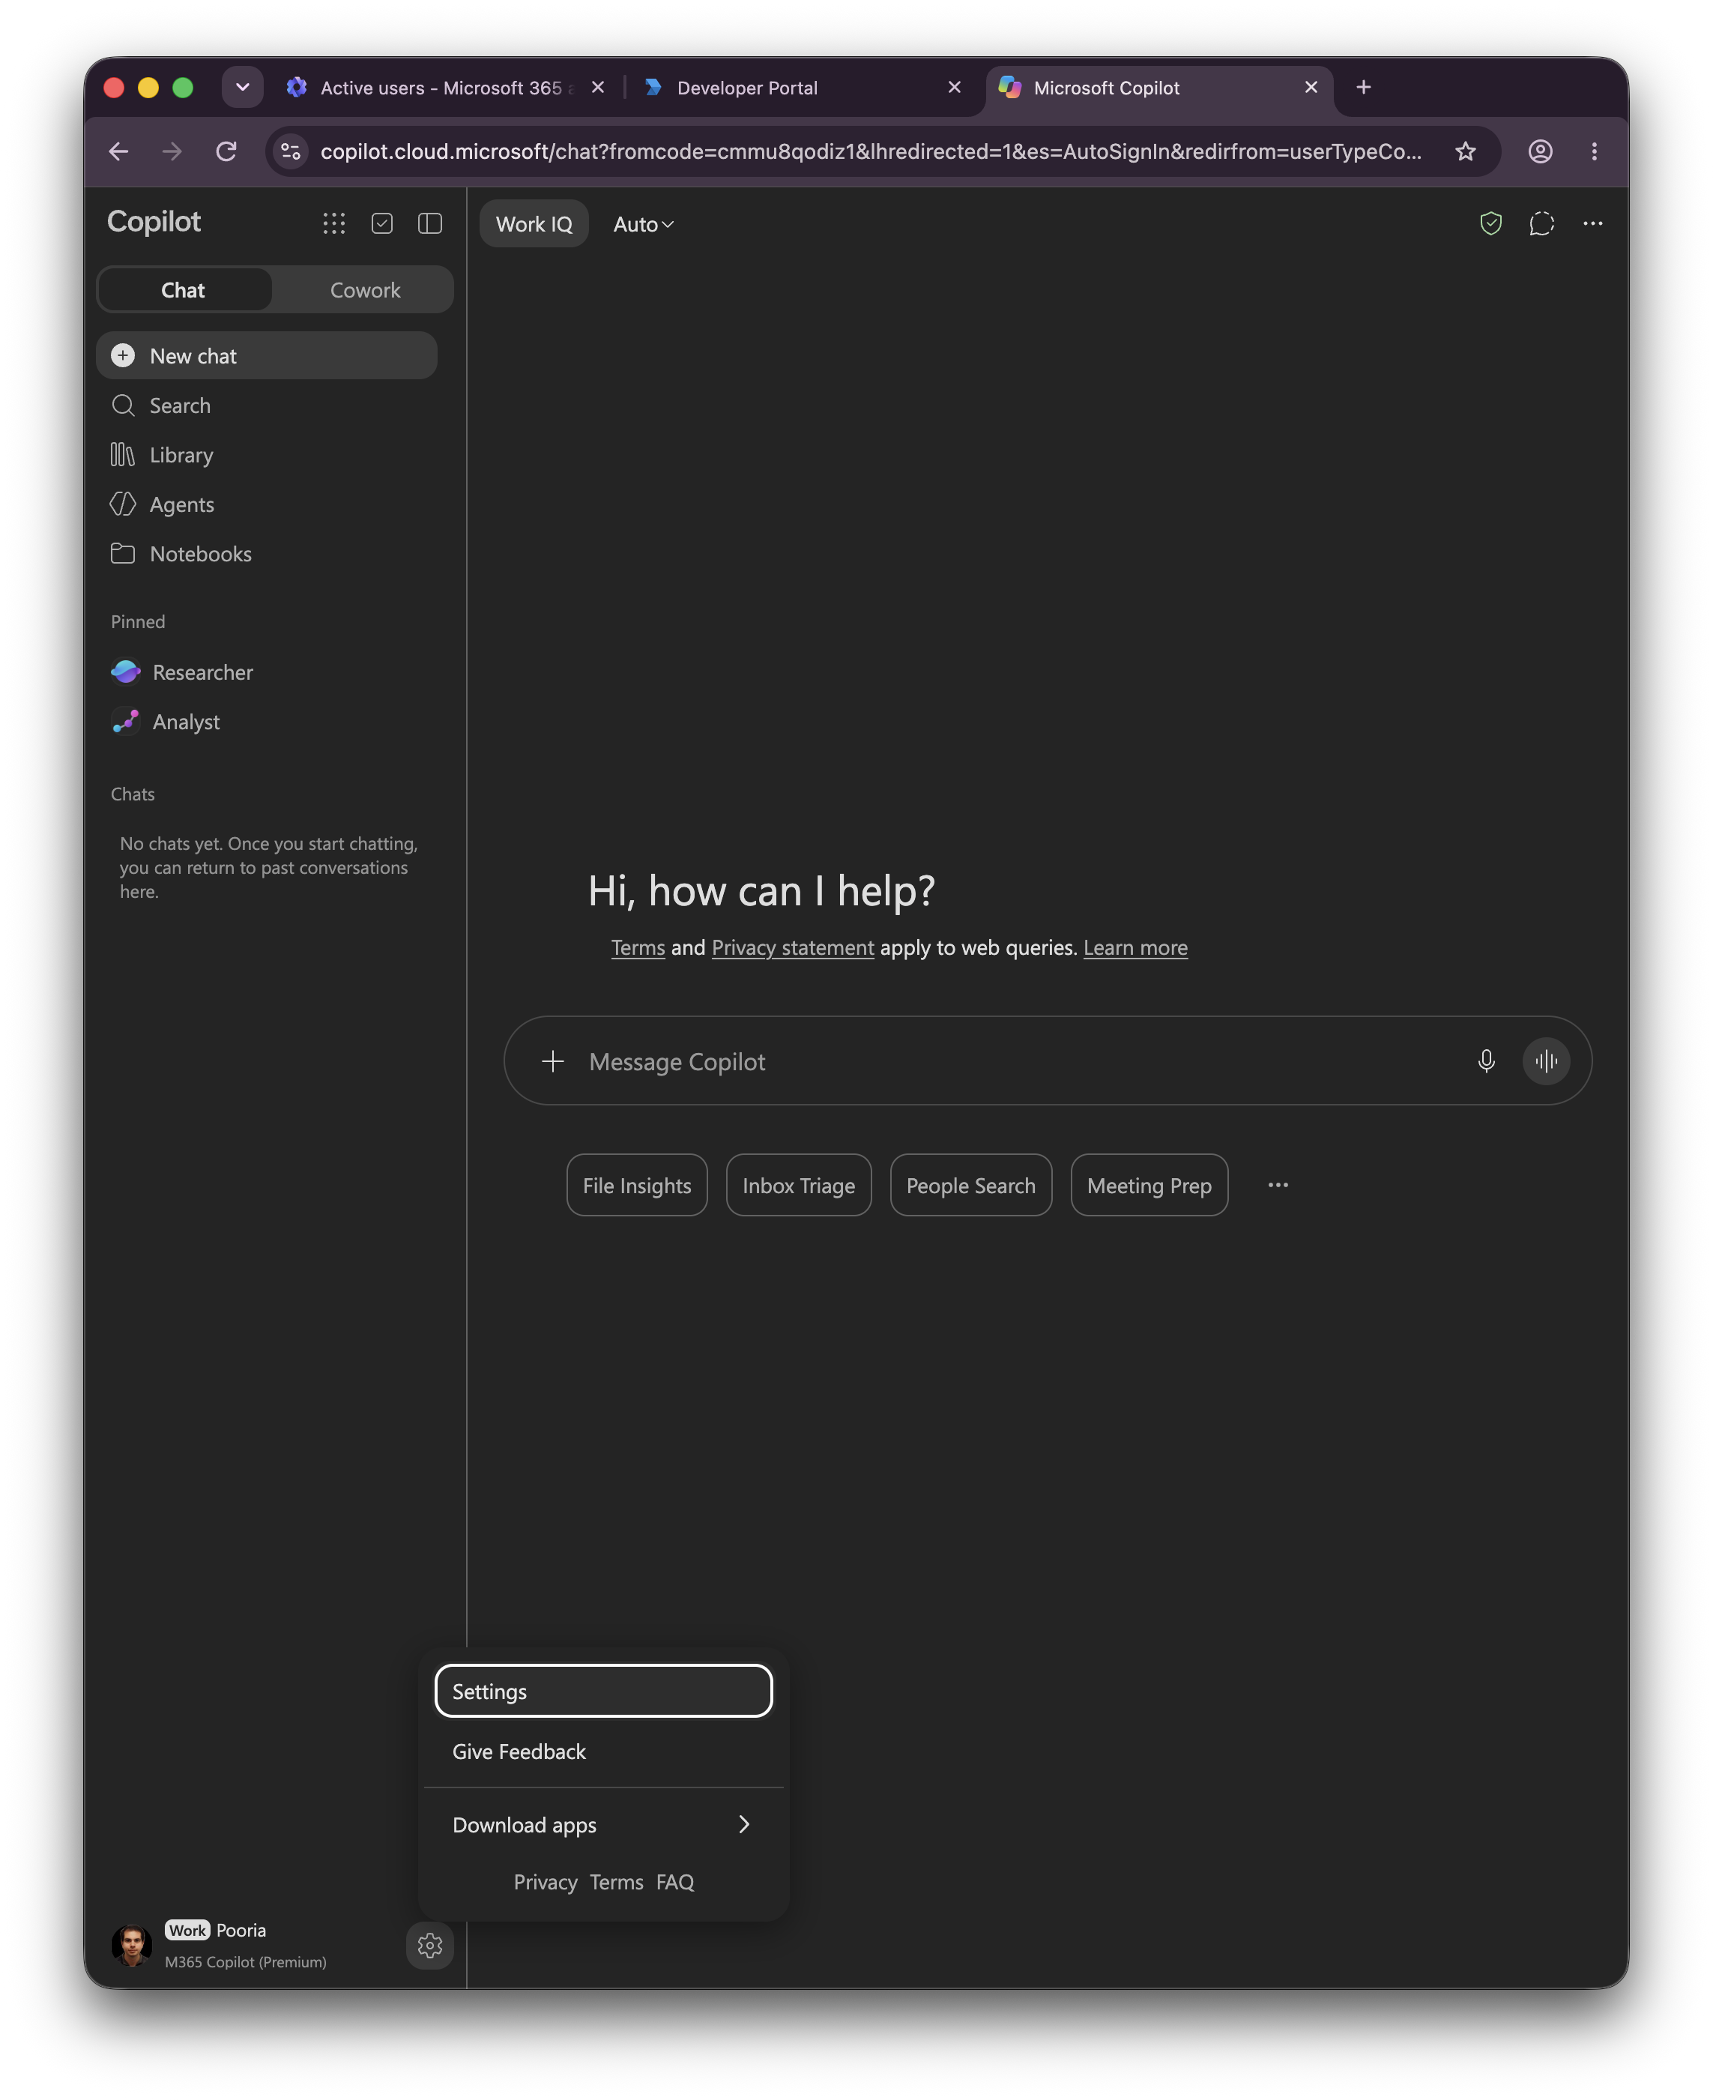Expand the Download apps submenu
Screen dimensions: 1713x2100
pyautogui.click(x=603, y=1825)
